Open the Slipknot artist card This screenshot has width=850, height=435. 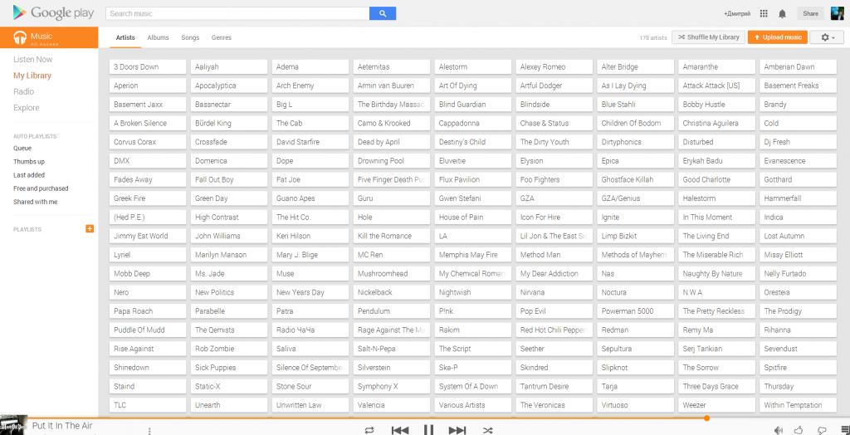[635, 368]
